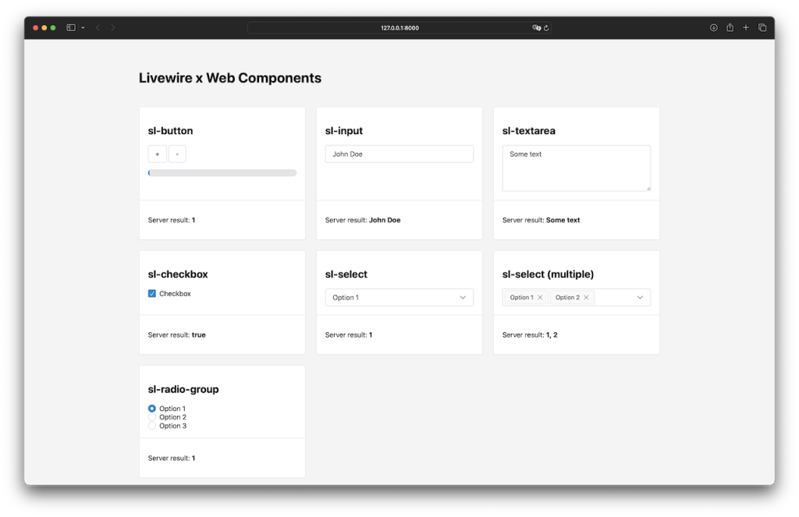Select Option 2 radio button
The width and height of the screenshot is (799, 517).
coord(152,417)
